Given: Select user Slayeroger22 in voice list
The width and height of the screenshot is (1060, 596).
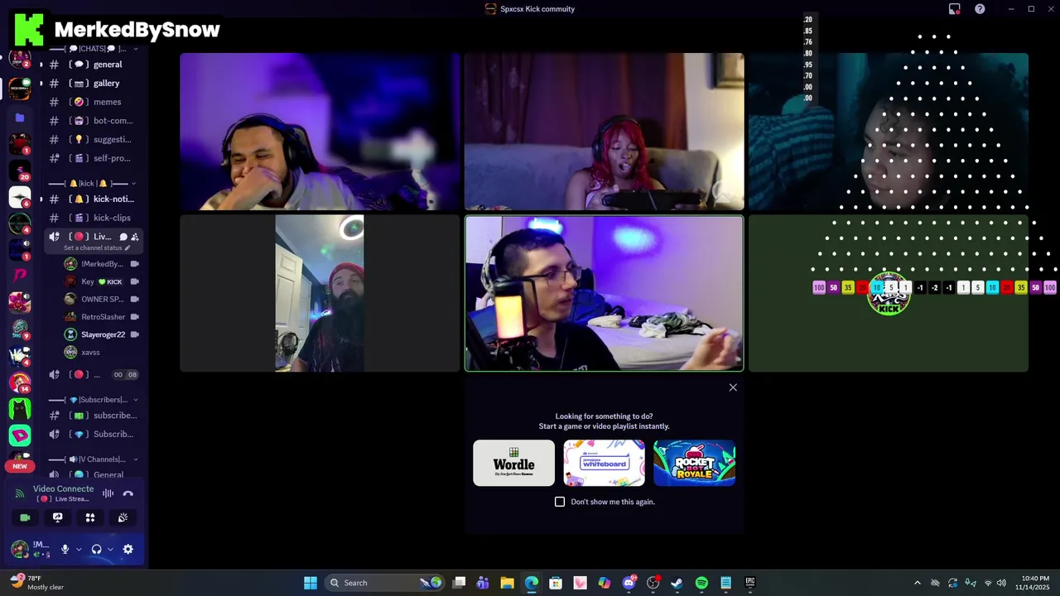Looking at the screenshot, I should (101, 334).
